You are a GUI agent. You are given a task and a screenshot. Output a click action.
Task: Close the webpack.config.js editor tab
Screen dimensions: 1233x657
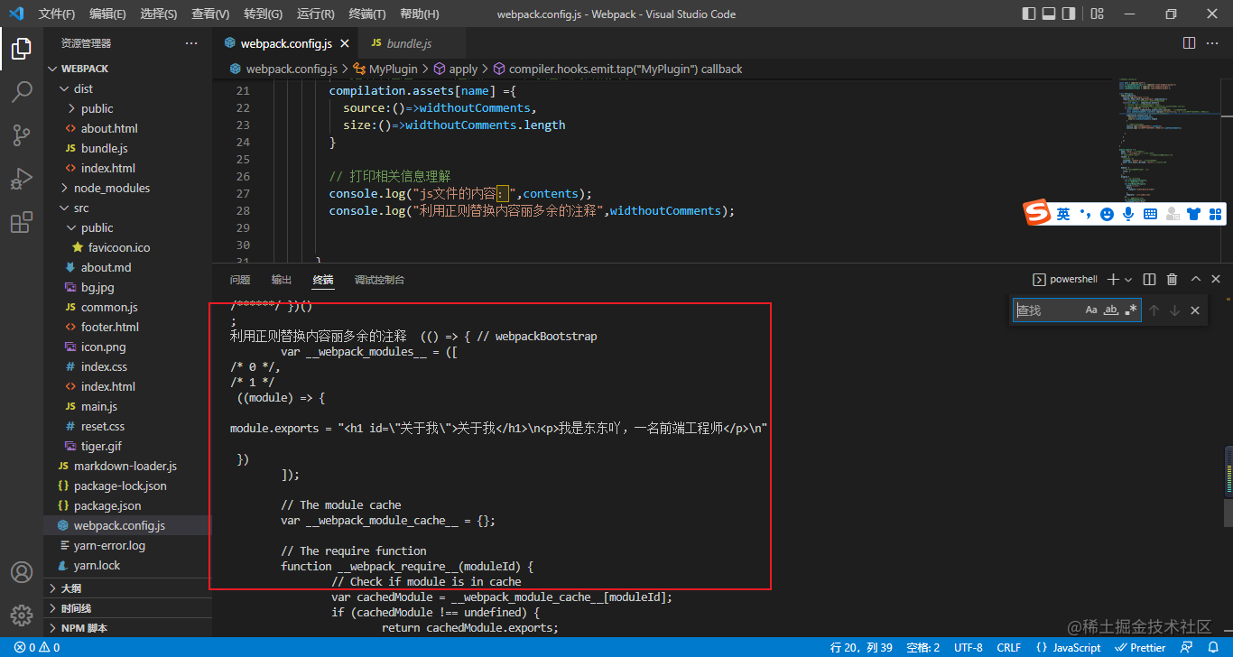345,43
